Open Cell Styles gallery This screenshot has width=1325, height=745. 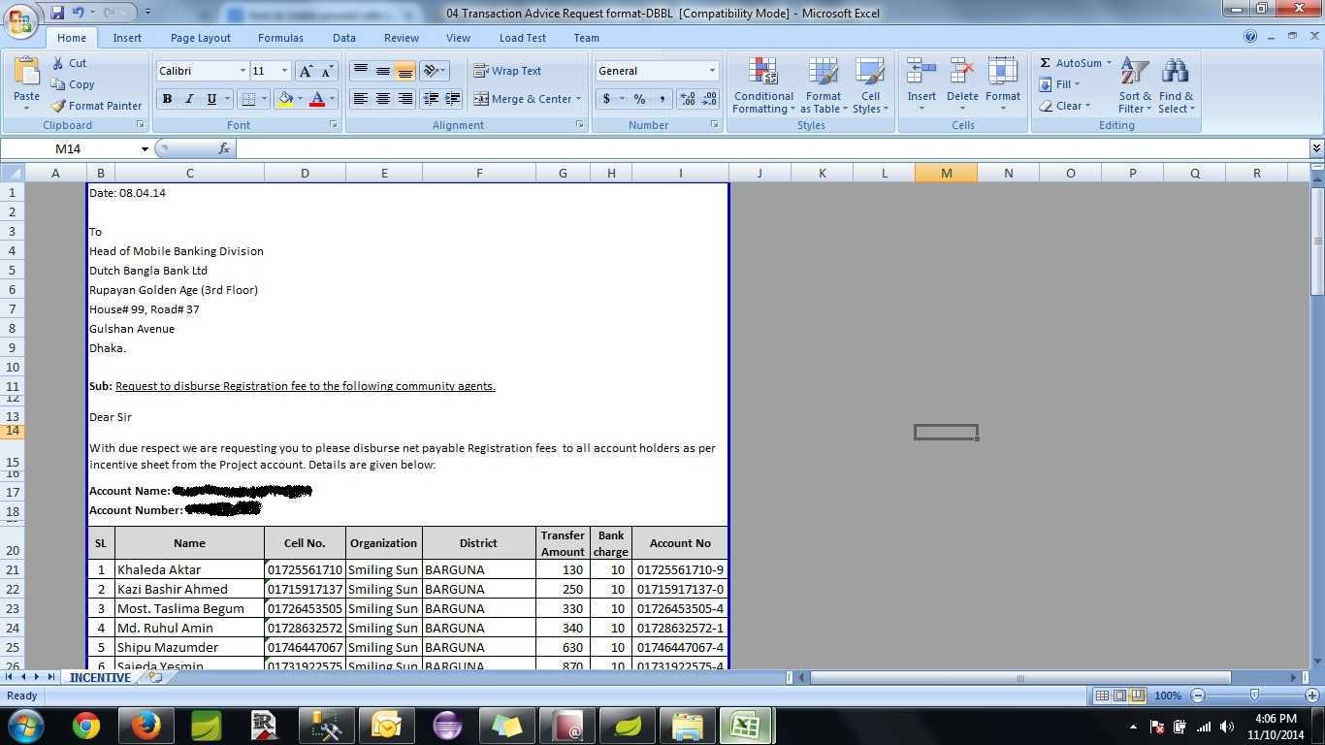click(x=870, y=85)
